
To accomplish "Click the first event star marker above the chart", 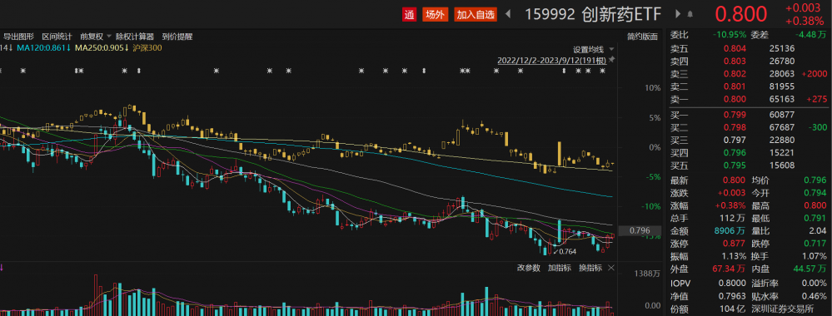I will tap(22, 71).
